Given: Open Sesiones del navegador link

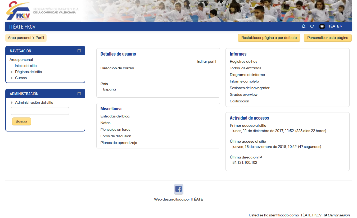Looking at the screenshot, I should click(250, 88).
